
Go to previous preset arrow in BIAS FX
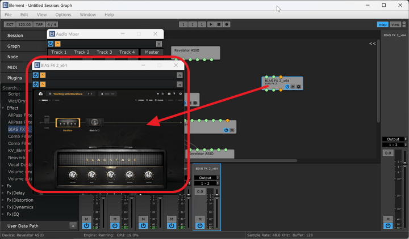pyautogui.click(x=89, y=93)
